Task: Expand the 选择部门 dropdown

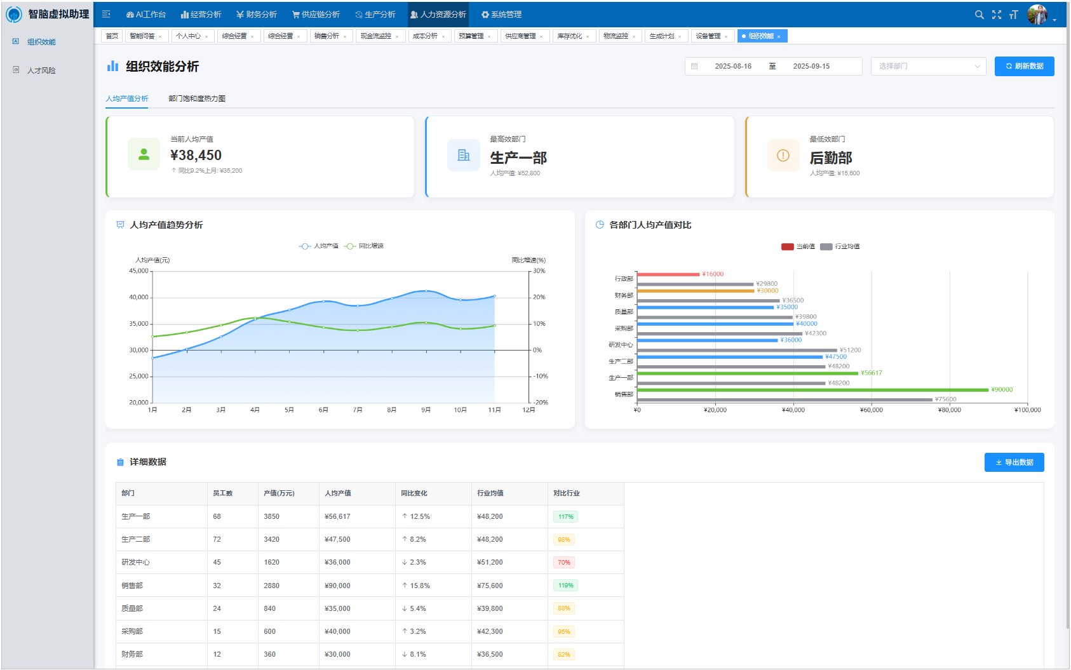Action: point(928,66)
